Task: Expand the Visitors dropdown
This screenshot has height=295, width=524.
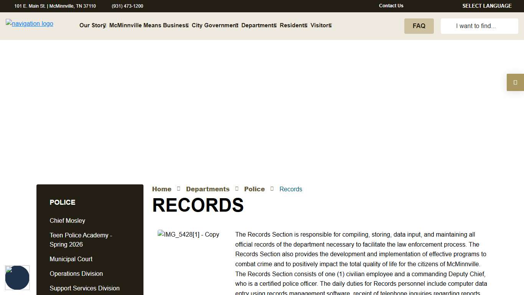Action: 321,25
